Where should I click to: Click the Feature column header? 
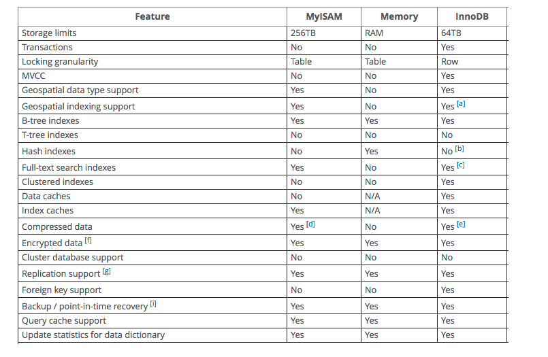tap(152, 16)
